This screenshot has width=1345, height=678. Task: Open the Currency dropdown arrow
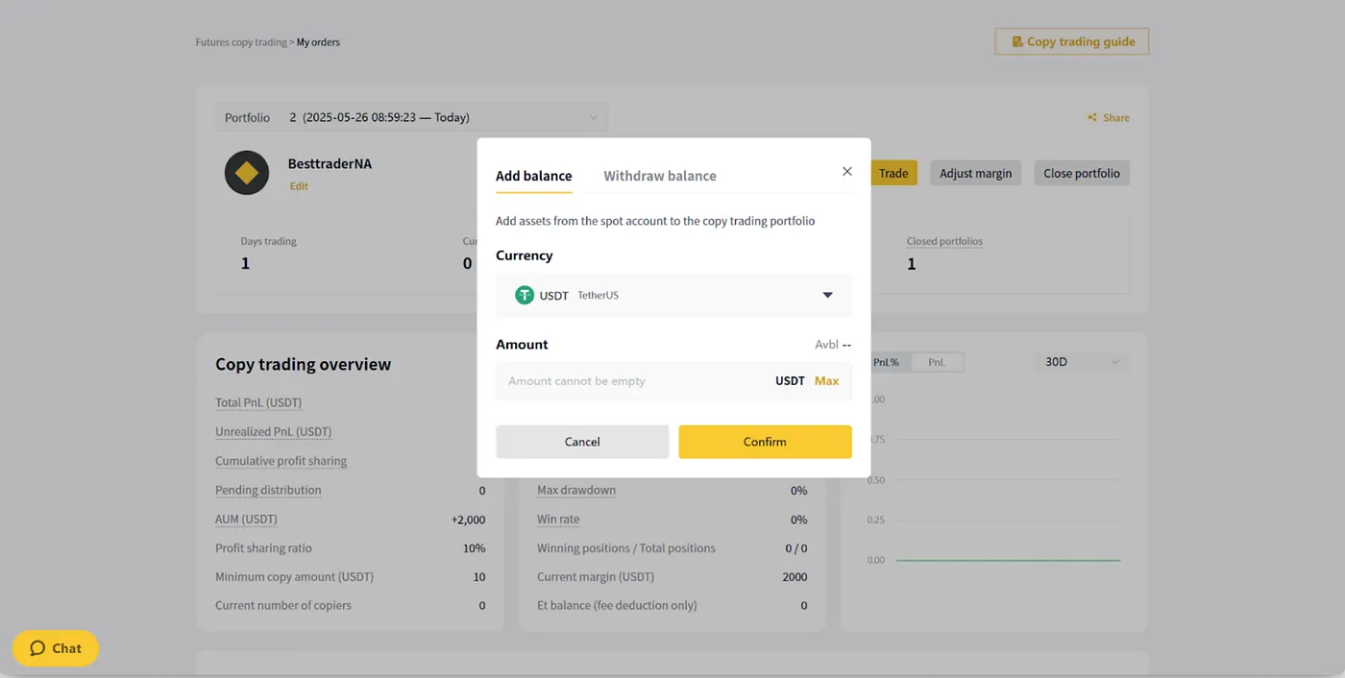828,295
